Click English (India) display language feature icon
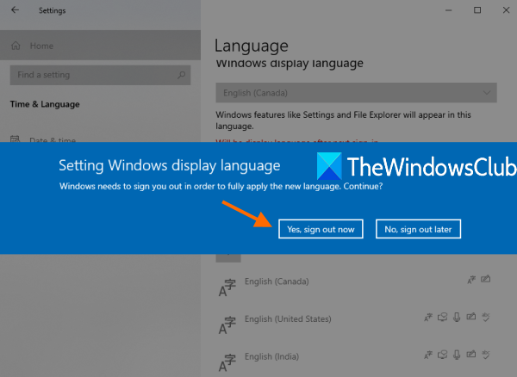517x377 pixels. pyautogui.click(x=428, y=355)
